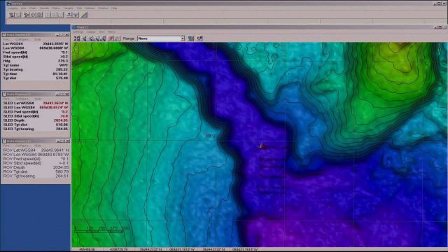Open the Help menu in main menu bar
Viewport: 448px width, 252px height.
pos(114,8)
